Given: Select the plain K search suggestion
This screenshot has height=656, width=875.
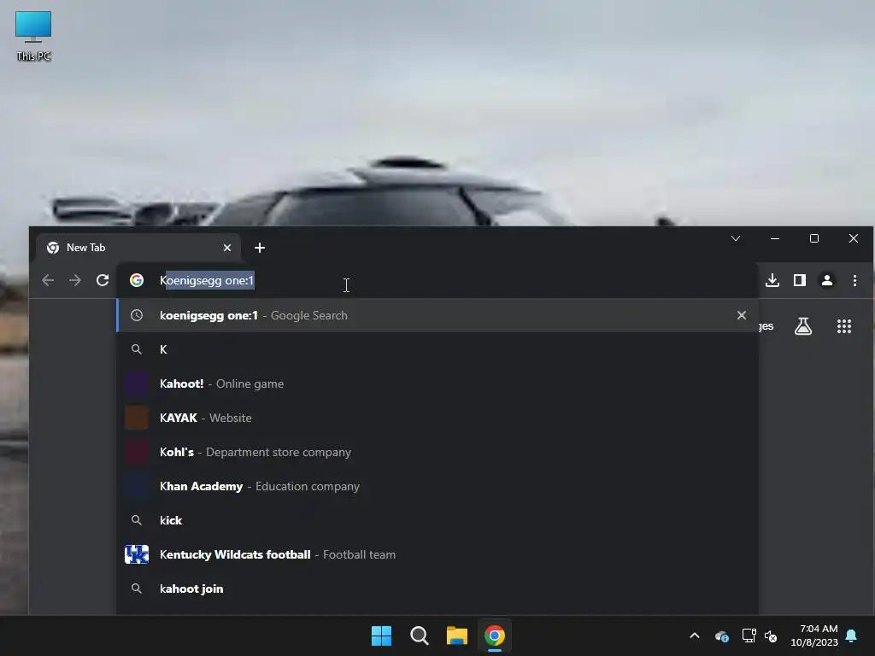Looking at the screenshot, I should (437, 349).
